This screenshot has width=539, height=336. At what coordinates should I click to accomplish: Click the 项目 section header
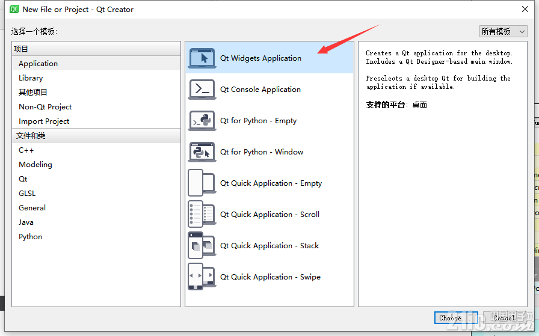(96, 49)
